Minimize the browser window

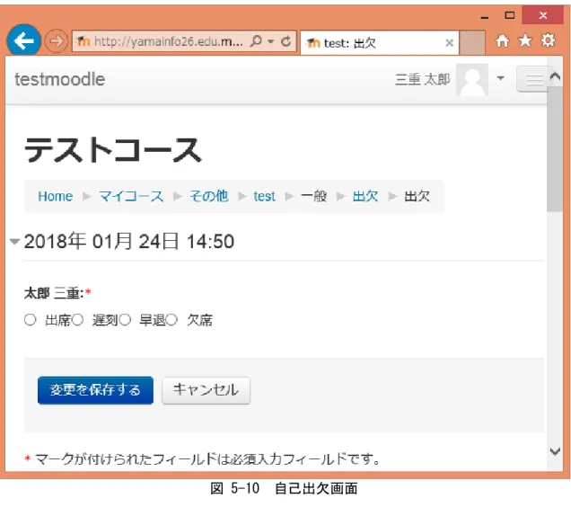tap(484, 16)
